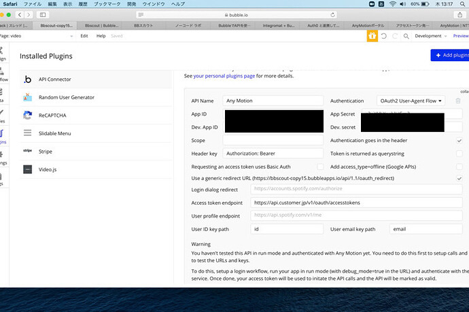469x312 pixels.
Task: Click User email key path field
Action: click(x=425, y=229)
